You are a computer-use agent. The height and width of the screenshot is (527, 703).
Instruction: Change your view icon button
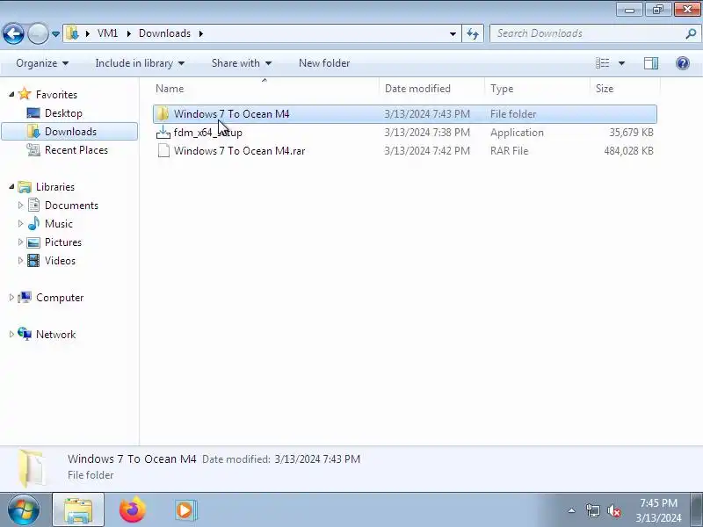(x=602, y=63)
